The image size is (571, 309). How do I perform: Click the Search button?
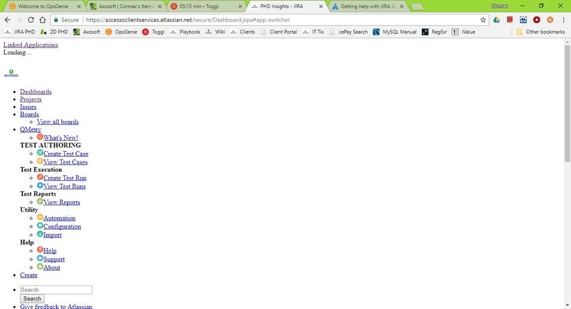tap(32, 299)
